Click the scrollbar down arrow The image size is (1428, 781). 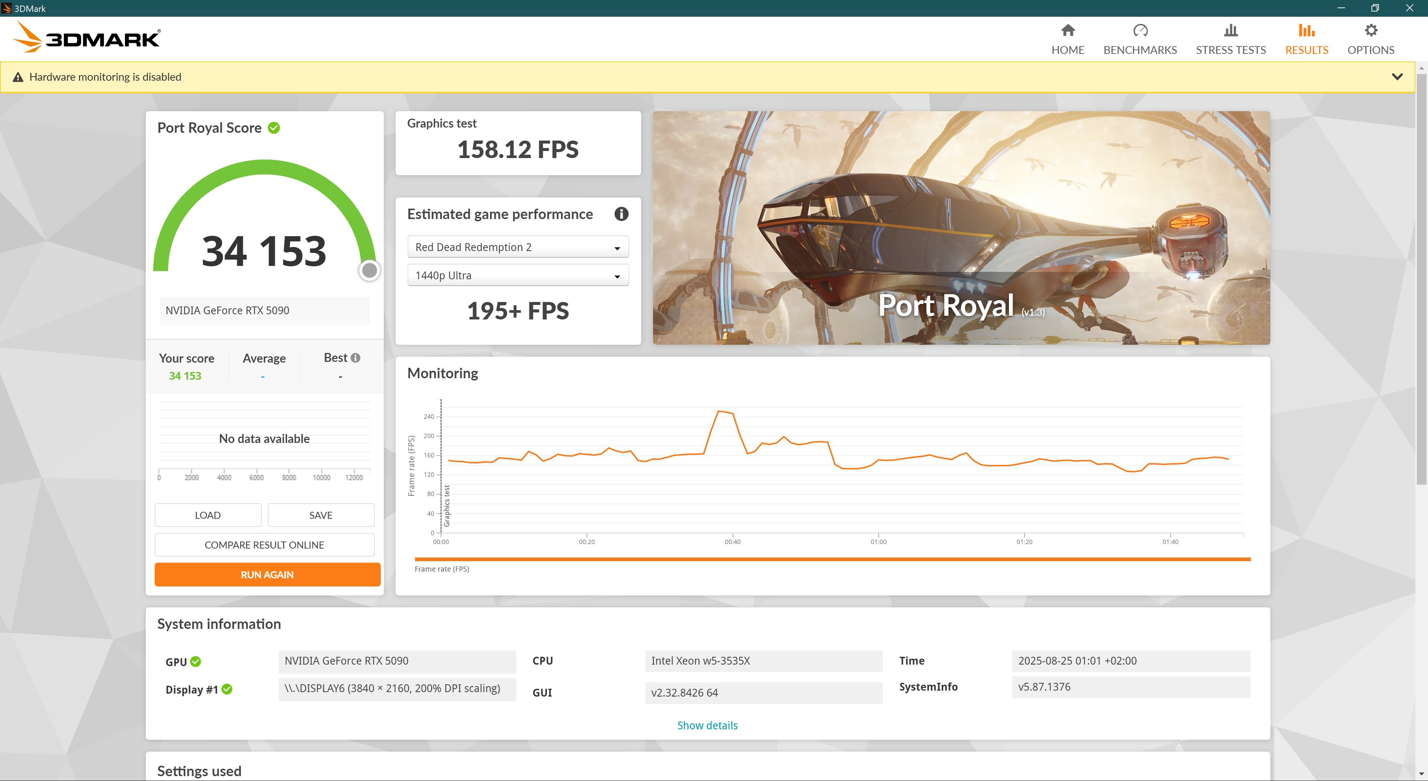click(x=1421, y=774)
